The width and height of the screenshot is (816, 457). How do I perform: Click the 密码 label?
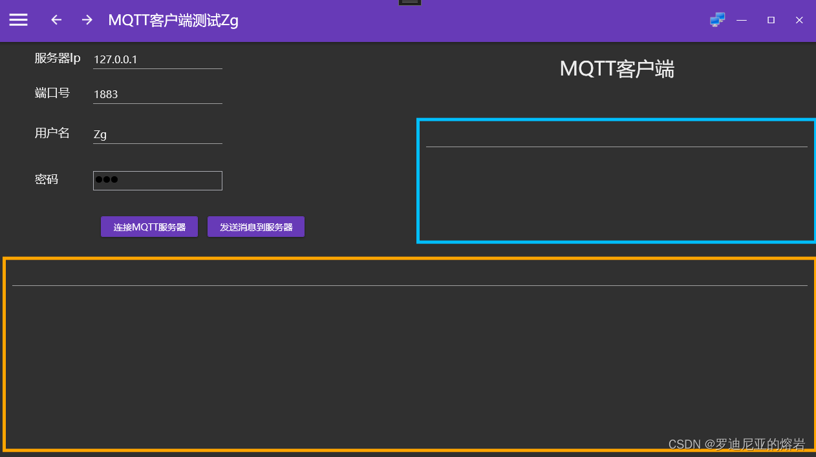(x=47, y=179)
